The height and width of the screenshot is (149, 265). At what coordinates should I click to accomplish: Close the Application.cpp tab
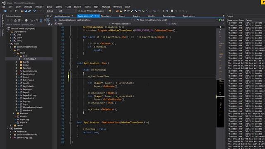pos(98,16)
